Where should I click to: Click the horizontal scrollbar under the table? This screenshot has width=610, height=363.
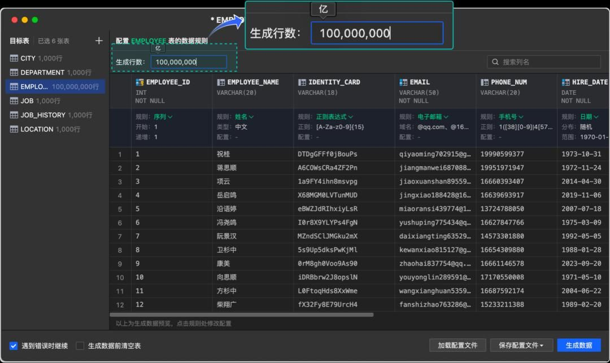point(242,315)
